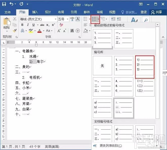Open the Font dialog launcher
Viewport: 167px width, 150px height.
79,37
